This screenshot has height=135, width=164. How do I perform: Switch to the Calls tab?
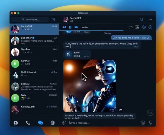[28, 123]
